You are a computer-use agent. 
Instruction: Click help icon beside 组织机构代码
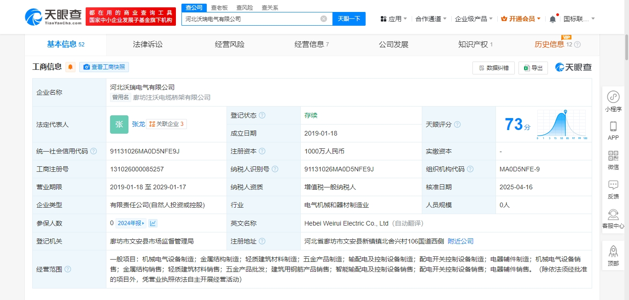point(470,169)
